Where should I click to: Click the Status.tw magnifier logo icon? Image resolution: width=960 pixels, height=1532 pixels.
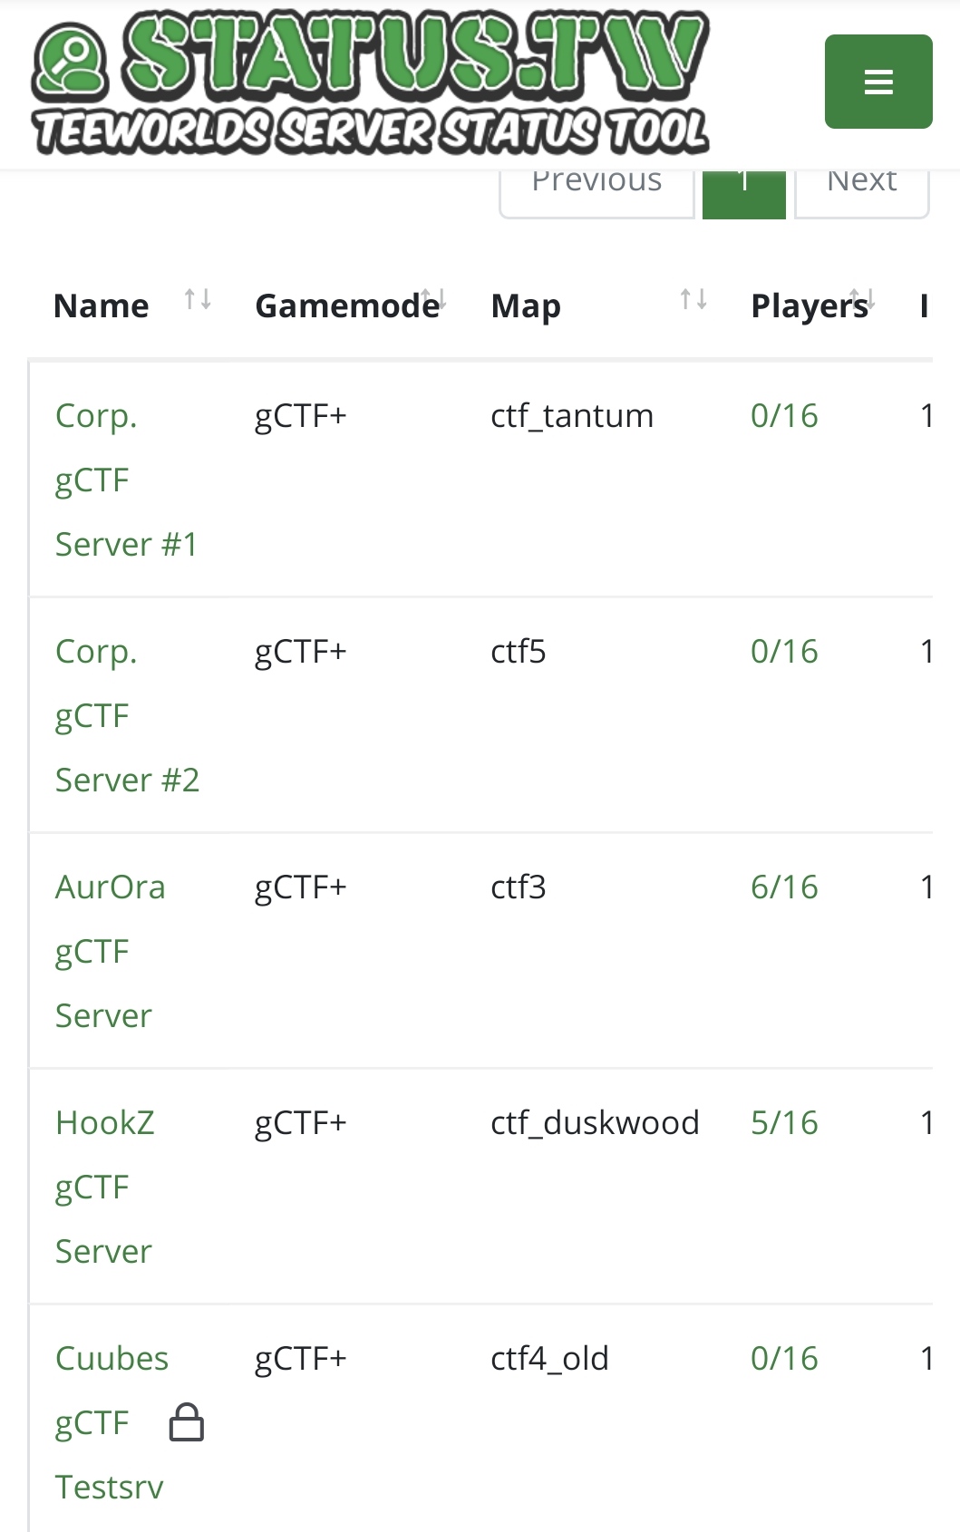[71, 62]
